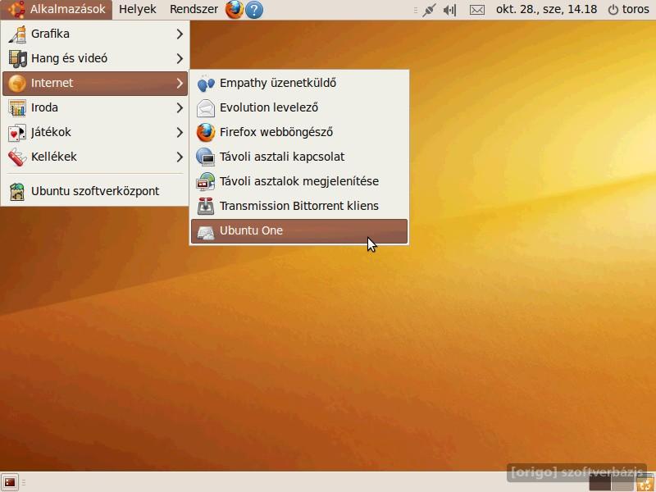Open the Helyek menu
The width and height of the screenshot is (656, 492).
tap(137, 9)
